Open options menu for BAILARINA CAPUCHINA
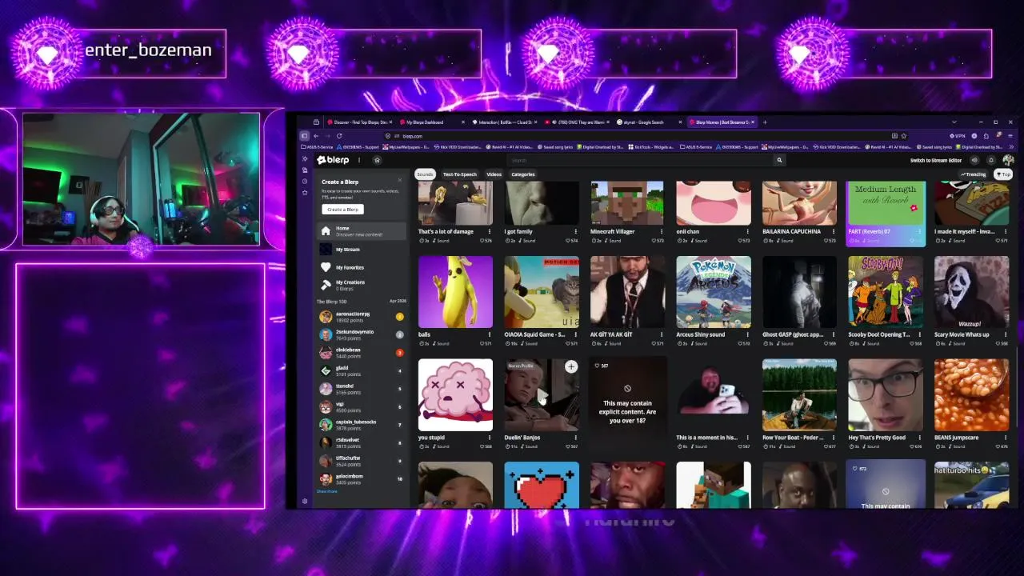The width and height of the screenshot is (1024, 576). [x=834, y=232]
